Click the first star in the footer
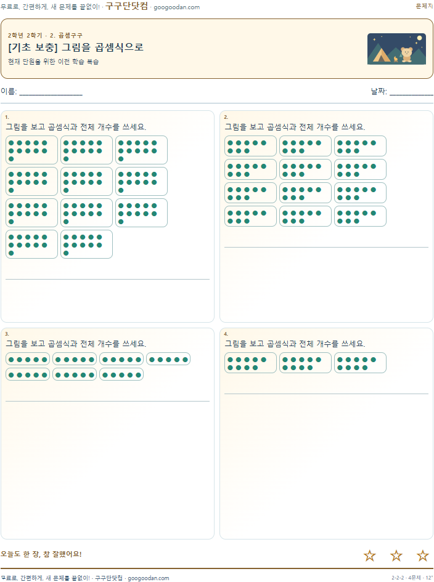This screenshot has width=434, height=582. pos(370,556)
